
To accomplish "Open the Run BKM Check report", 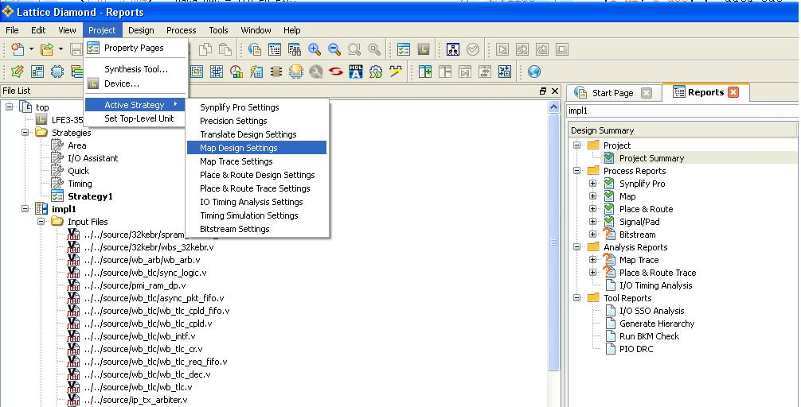I will pyautogui.click(x=649, y=336).
